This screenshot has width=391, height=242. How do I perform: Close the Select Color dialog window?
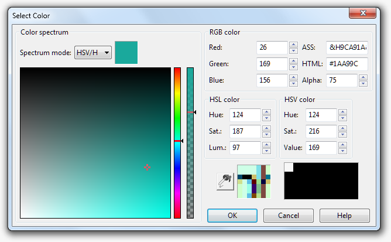362,13
